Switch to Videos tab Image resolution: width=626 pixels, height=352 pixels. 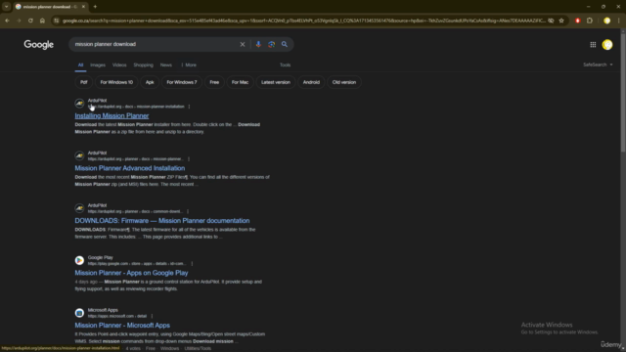(119, 66)
